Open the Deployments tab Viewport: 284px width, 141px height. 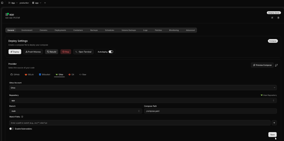pyautogui.click(x=60, y=30)
